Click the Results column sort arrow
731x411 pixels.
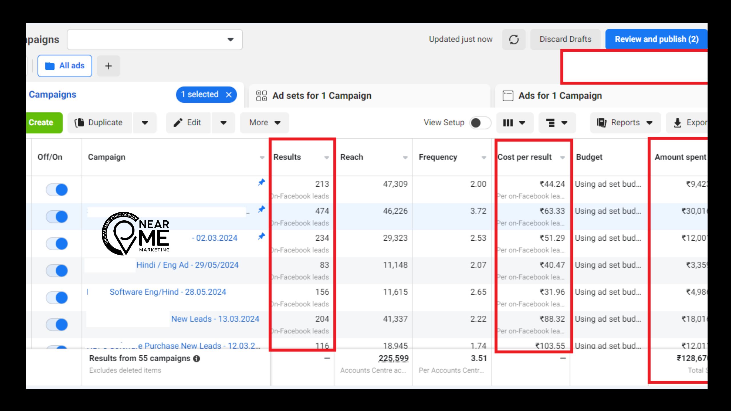(x=326, y=158)
